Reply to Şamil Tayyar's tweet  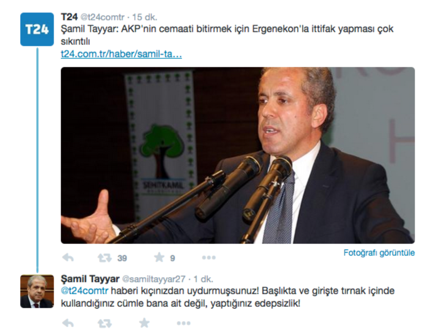pos(68,323)
